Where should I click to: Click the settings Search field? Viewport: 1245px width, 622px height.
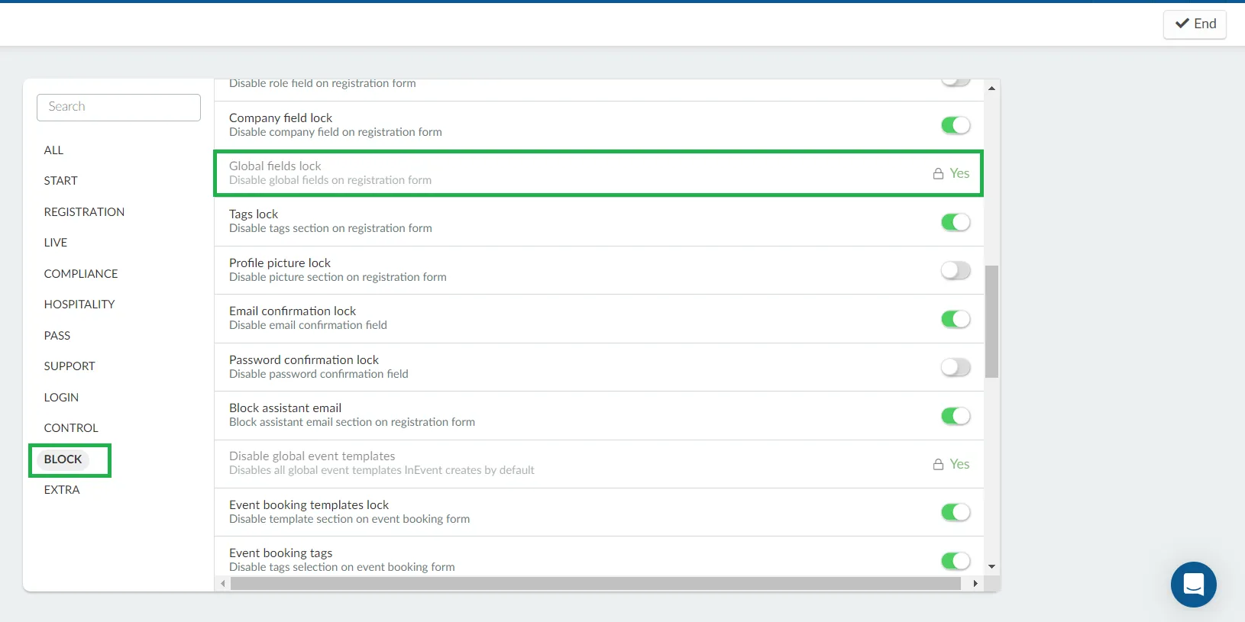pyautogui.click(x=118, y=108)
